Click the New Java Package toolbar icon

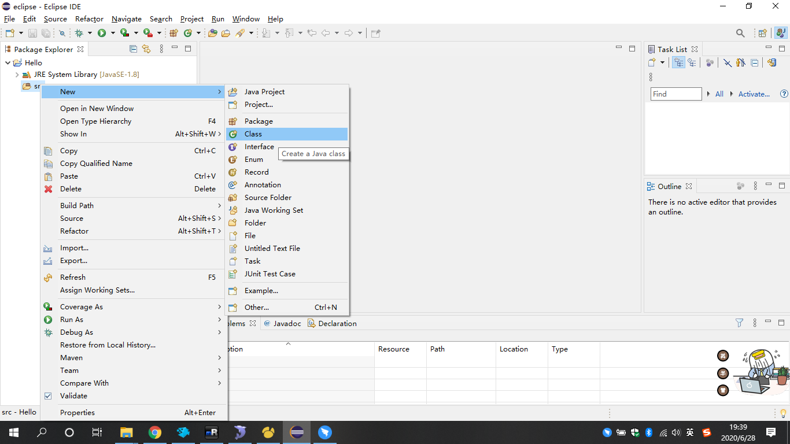click(x=173, y=33)
